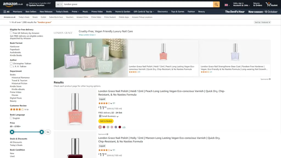The height and width of the screenshot is (158, 281).
Task: Tick the Christopher Tolkien author checkbox
Action: 11,63
